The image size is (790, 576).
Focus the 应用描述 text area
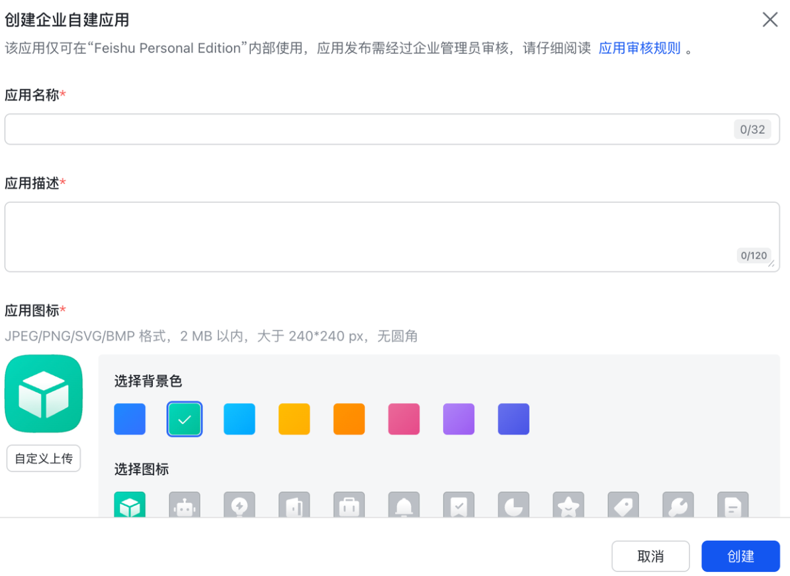(392, 237)
